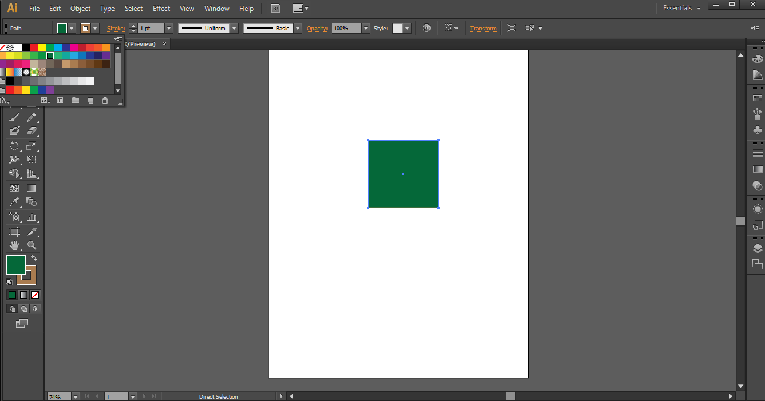Open the Effect menu
The height and width of the screenshot is (401, 765).
(161, 8)
